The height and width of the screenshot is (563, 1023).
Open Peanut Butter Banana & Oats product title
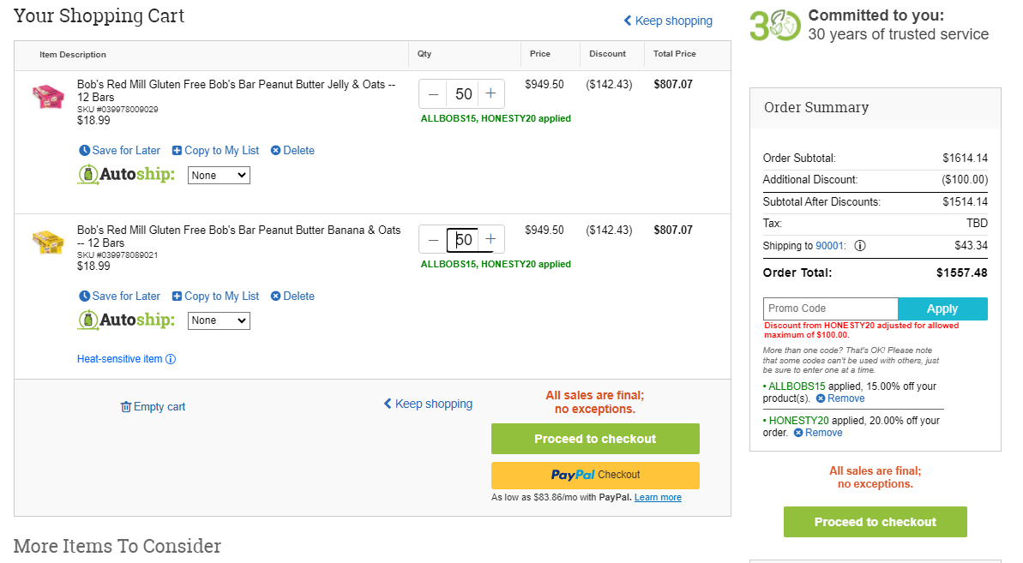tap(238, 236)
